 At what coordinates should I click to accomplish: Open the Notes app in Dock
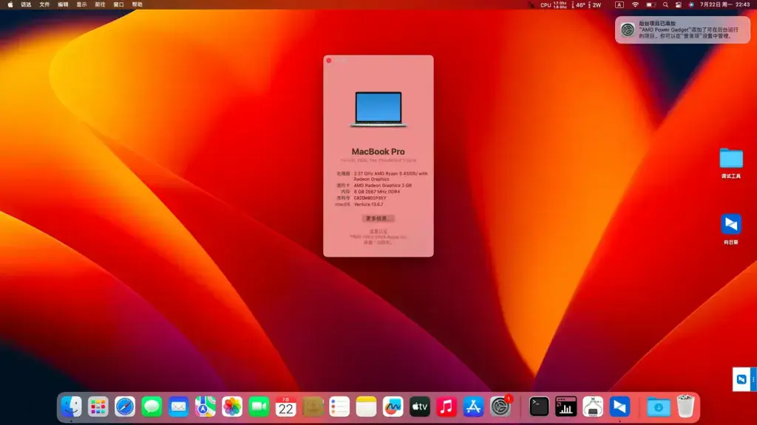tap(366, 407)
